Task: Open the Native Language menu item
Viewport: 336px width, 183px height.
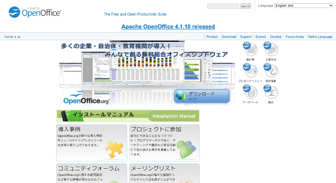Action: pyautogui.click(x=320, y=37)
